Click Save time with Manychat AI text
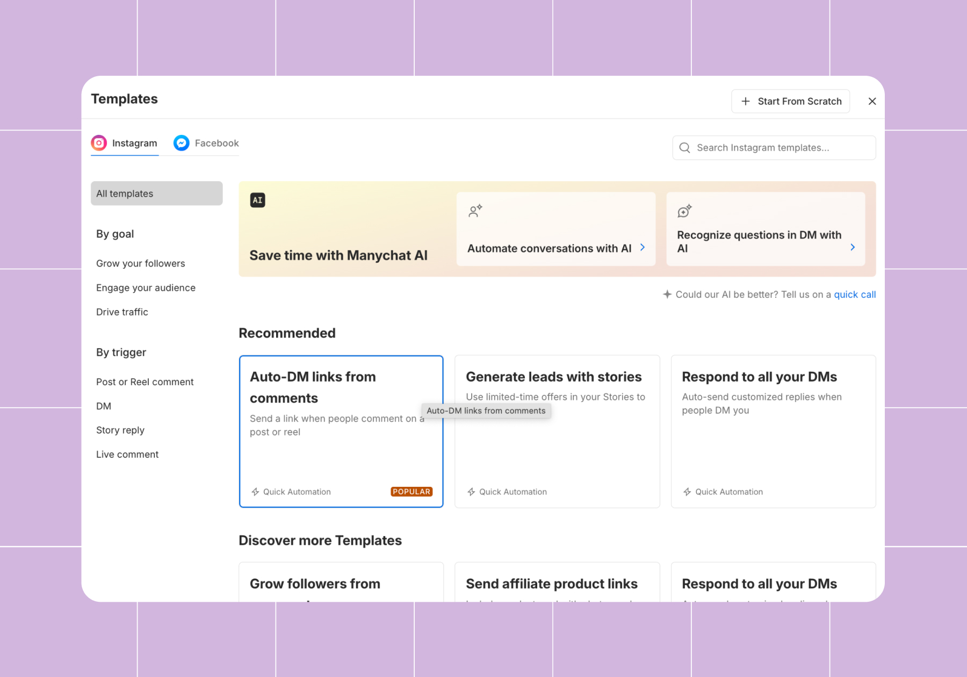Viewport: 967px width, 677px height. [338, 255]
